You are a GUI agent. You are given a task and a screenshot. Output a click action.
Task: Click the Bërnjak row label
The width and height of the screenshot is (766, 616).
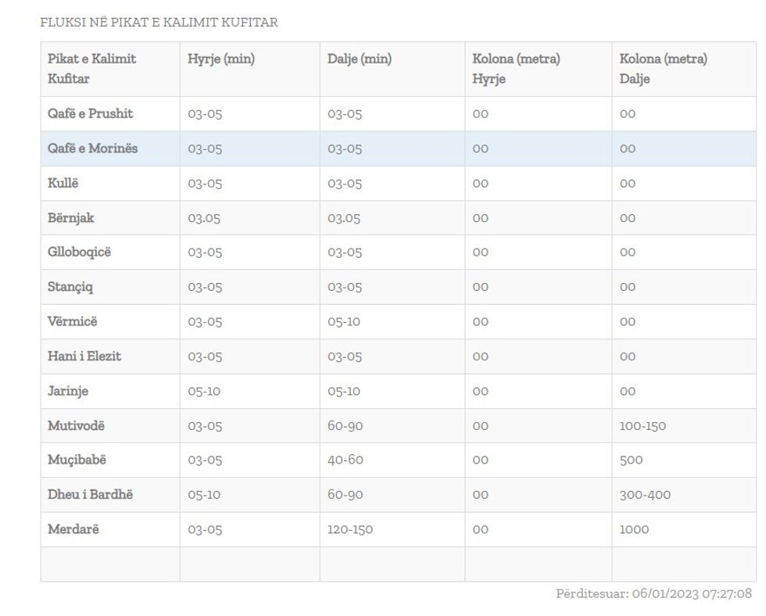(71, 218)
